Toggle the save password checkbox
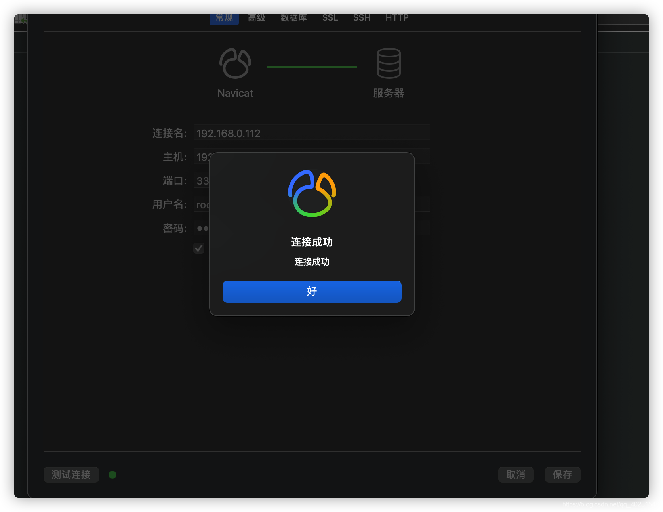 point(198,248)
